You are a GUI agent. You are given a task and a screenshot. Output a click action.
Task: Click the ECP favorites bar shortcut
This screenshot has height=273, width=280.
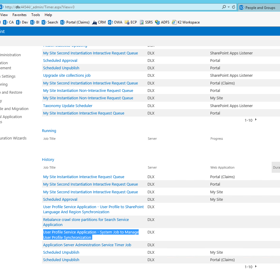coord(131,22)
